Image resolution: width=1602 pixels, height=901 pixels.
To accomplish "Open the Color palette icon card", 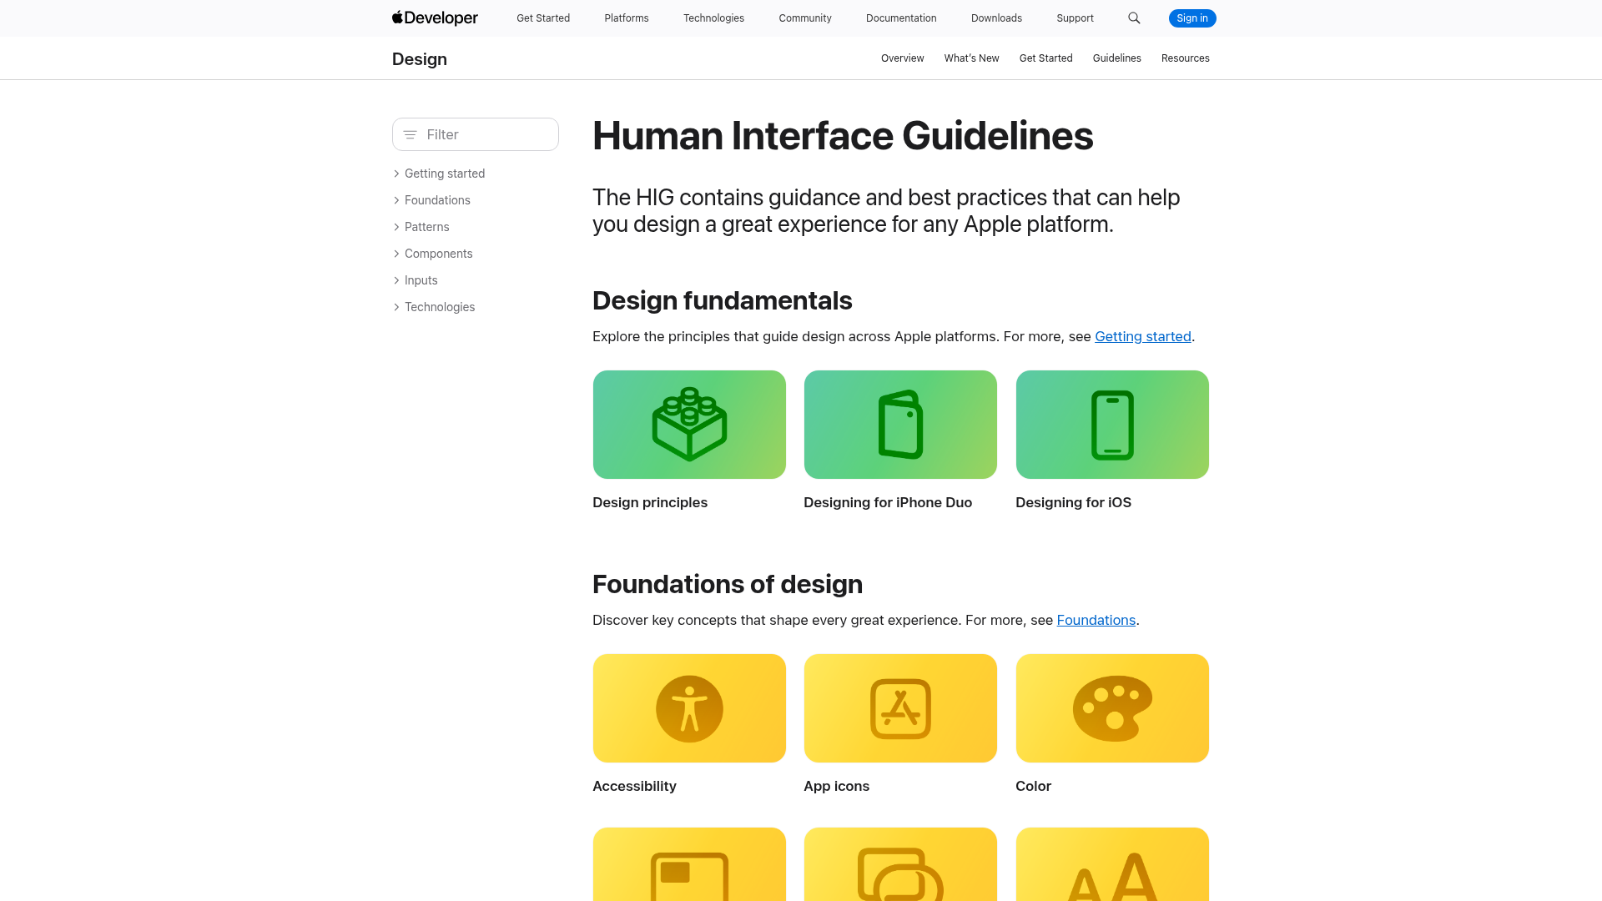I will coord(1112,708).
